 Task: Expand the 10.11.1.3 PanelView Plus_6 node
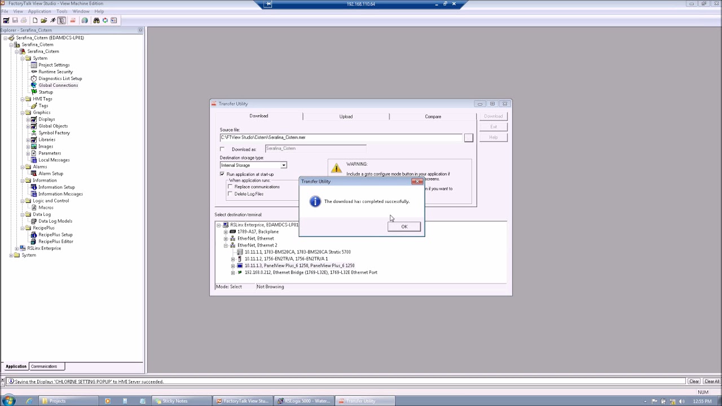pos(233,266)
